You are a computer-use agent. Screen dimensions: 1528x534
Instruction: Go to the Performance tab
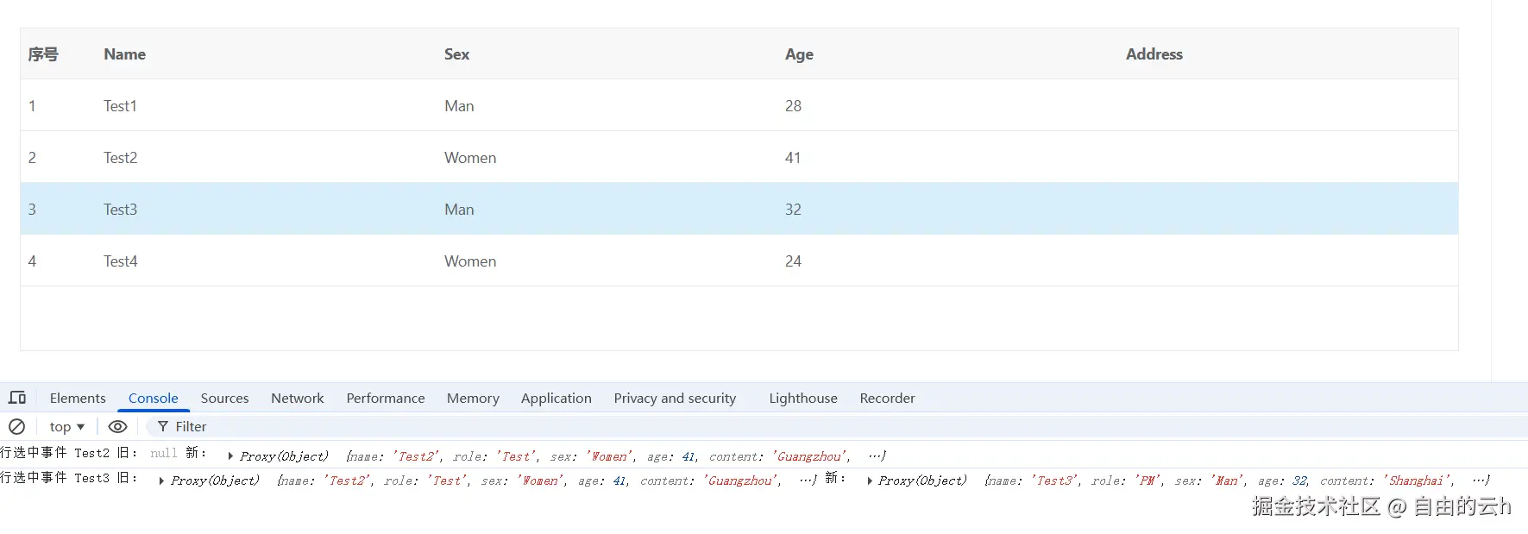pos(385,398)
